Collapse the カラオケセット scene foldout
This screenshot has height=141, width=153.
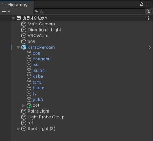[x=13, y=19]
